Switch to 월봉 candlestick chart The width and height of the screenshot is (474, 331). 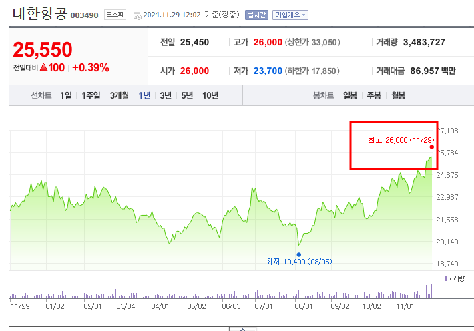(x=398, y=96)
